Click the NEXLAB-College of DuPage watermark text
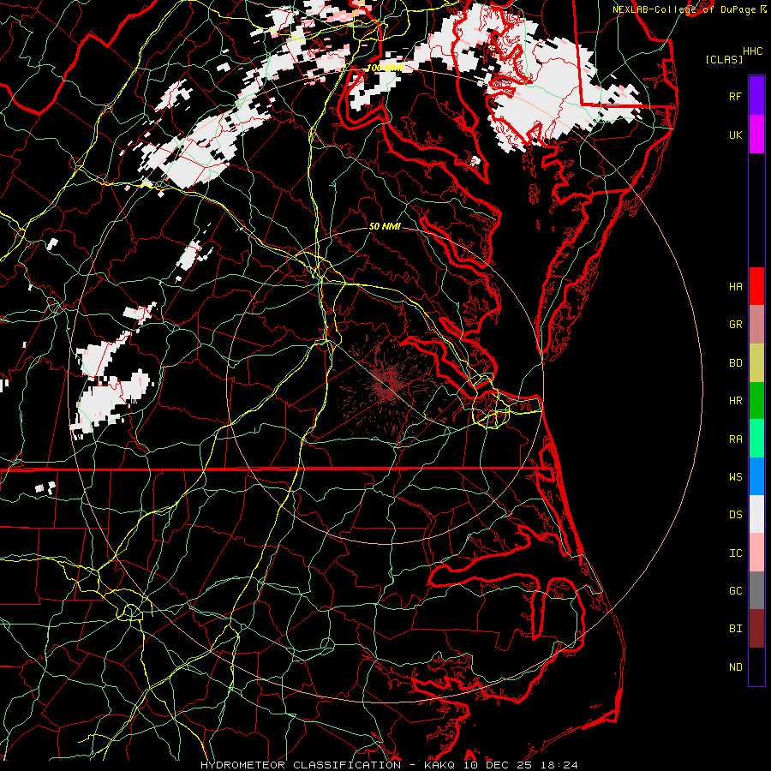 [685, 9]
